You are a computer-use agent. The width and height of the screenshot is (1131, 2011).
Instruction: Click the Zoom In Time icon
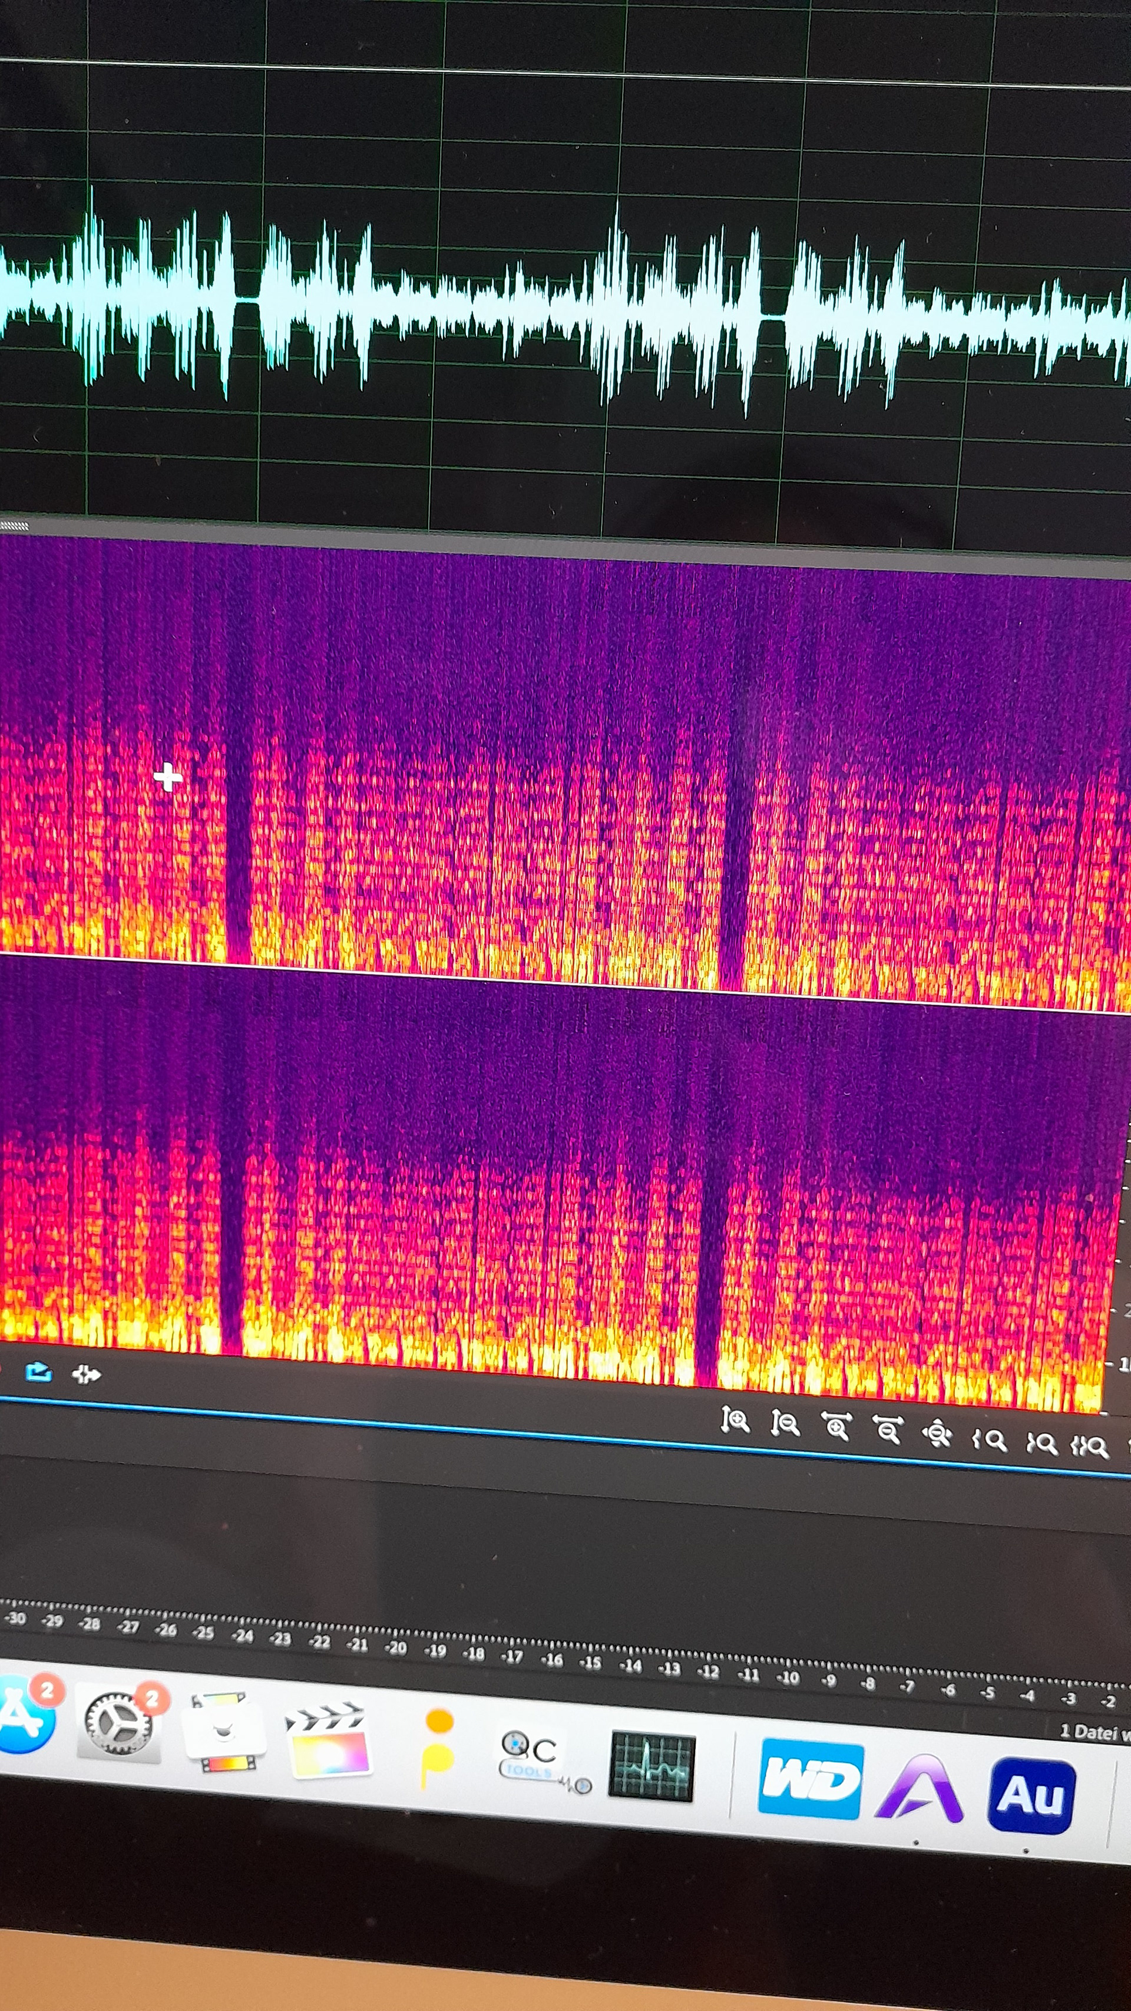tap(836, 1428)
